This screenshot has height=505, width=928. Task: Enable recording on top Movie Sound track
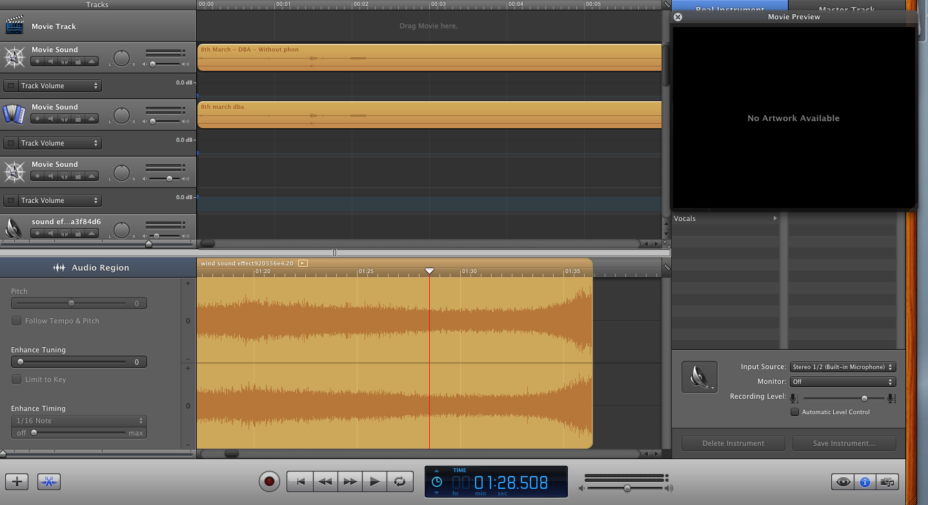pyautogui.click(x=37, y=61)
